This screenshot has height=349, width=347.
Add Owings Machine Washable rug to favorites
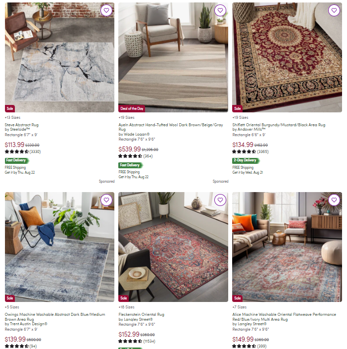click(x=106, y=200)
